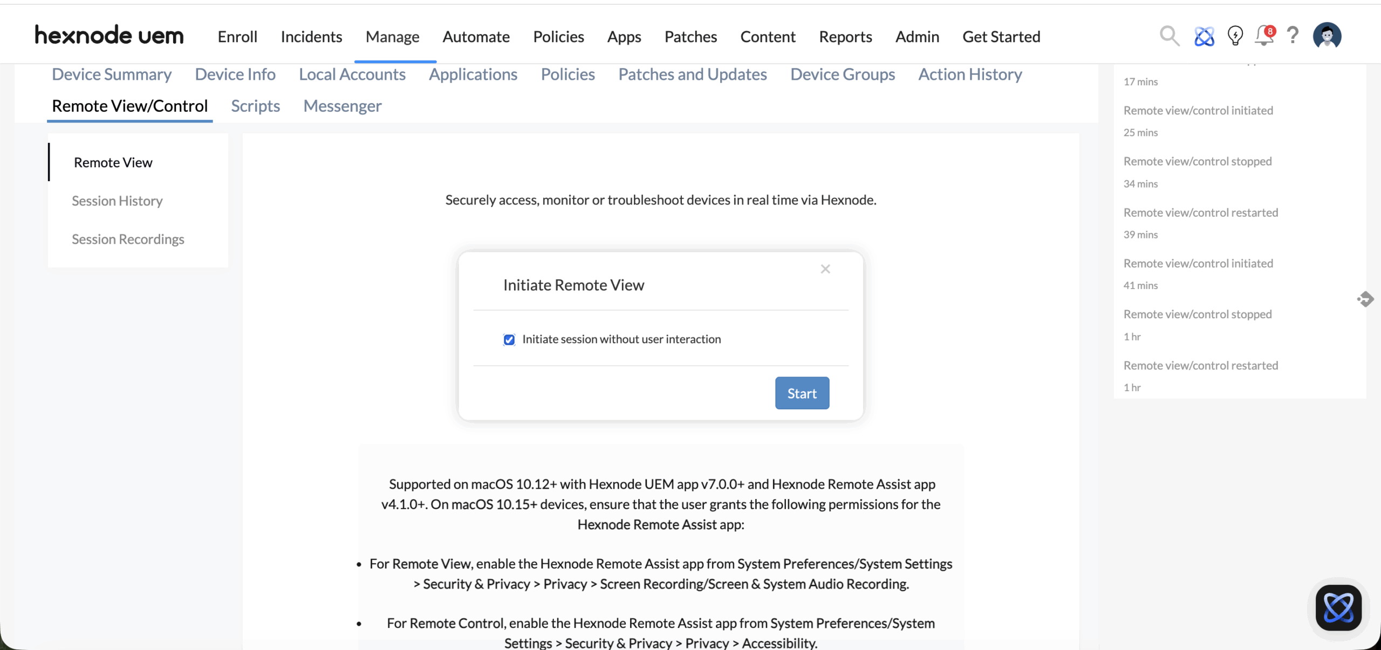Image resolution: width=1381 pixels, height=650 pixels.
Task: Open the Reports menu item
Action: click(x=845, y=37)
